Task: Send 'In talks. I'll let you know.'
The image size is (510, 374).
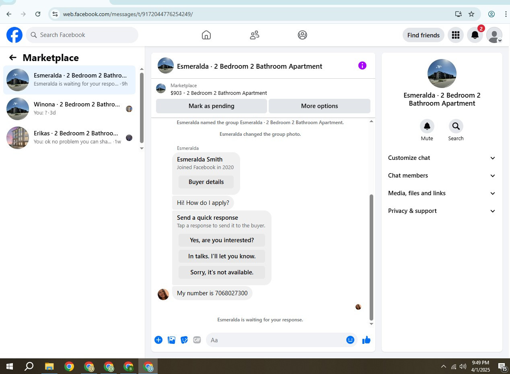Action: pyautogui.click(x=222, y=256)
